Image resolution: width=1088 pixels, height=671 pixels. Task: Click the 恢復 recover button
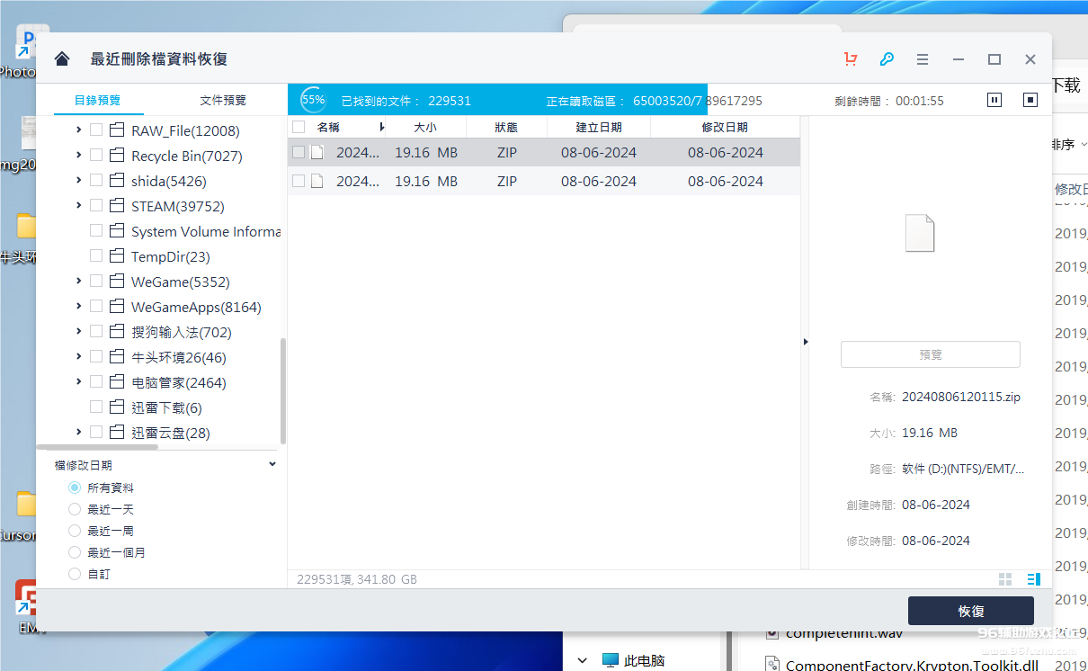click(x=970, y=611)
